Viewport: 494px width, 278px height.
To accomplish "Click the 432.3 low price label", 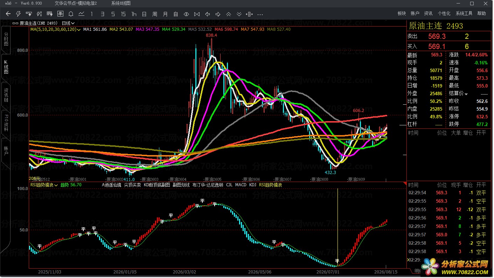I will pos(331,173).
